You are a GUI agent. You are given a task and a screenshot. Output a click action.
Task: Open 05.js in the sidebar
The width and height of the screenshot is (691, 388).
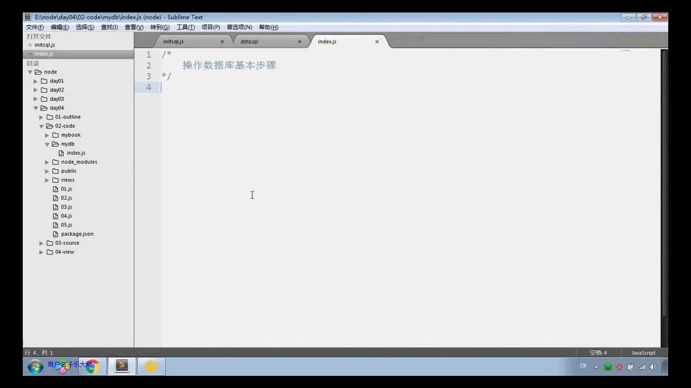[66, 225]
